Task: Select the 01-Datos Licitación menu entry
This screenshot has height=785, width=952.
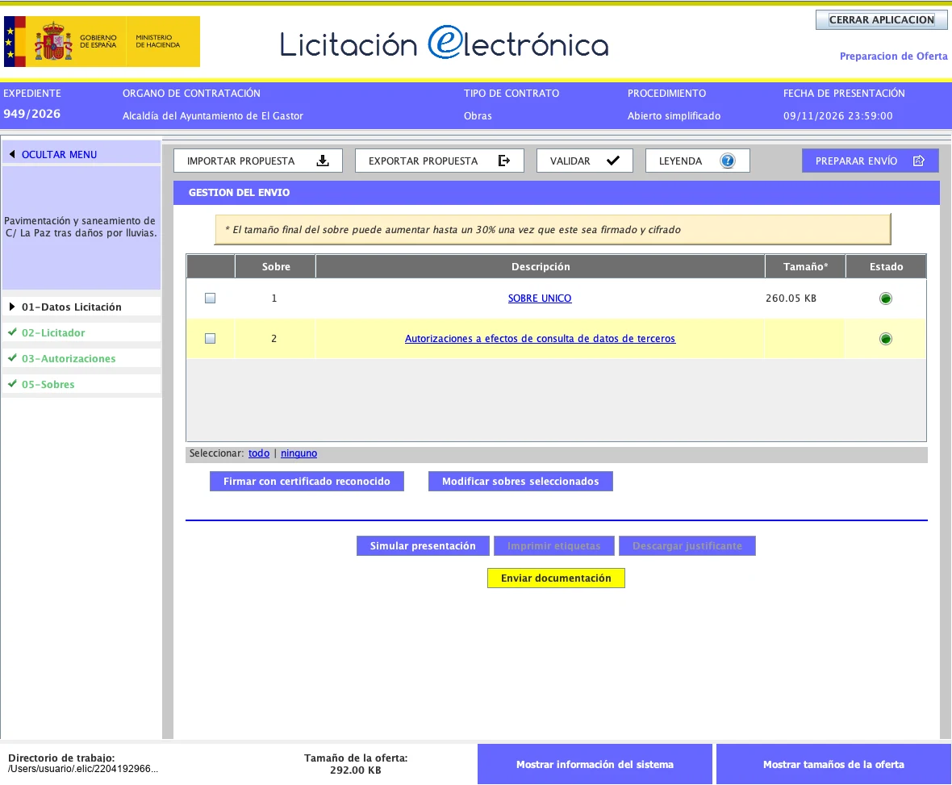Action: [x=81, y=307]
